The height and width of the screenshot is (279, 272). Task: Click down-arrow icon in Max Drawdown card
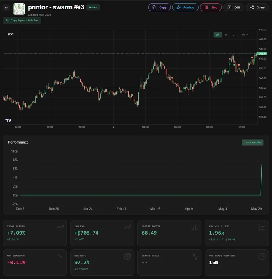click(60, 256)
